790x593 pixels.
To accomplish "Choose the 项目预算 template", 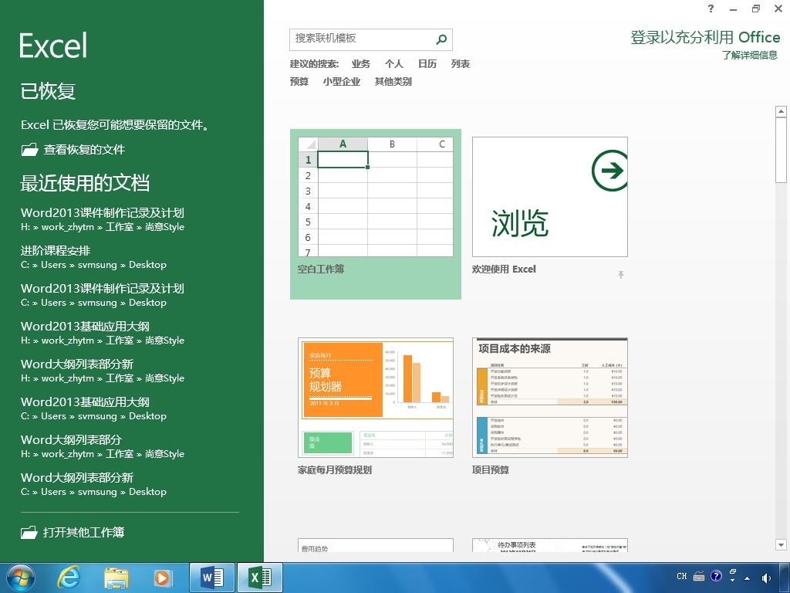I will click(x=549, y=407).
